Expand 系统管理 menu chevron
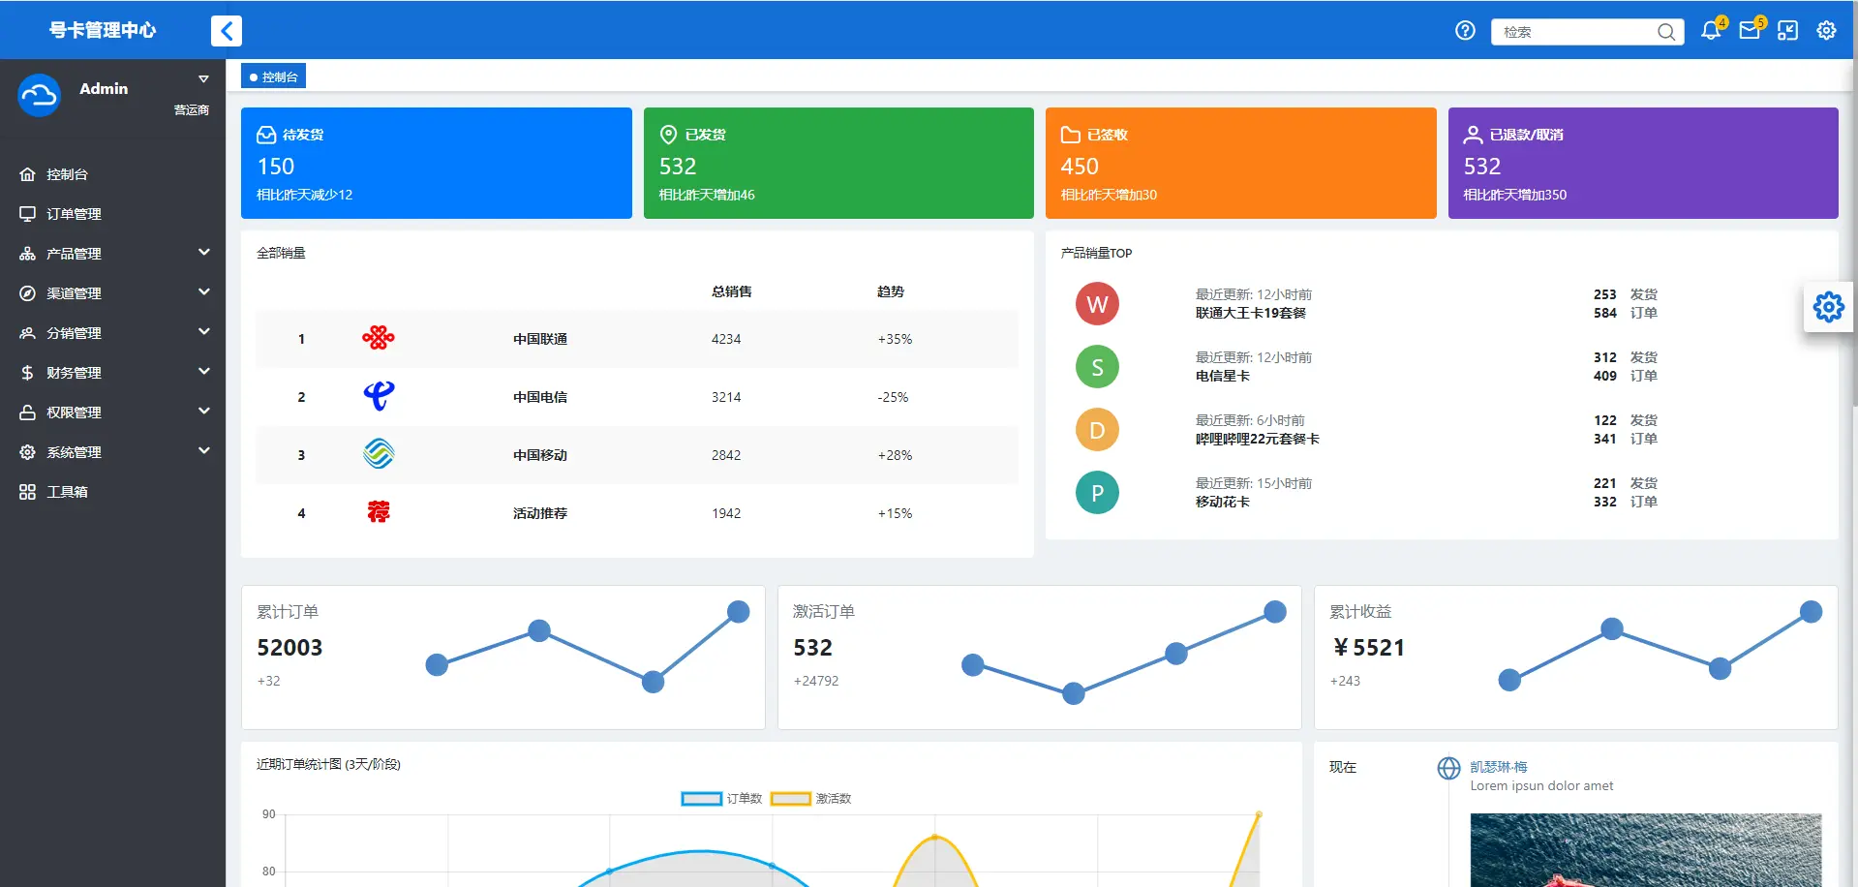Image resolution: width=1858 pixels, height=887 pixels. (204, 451)
